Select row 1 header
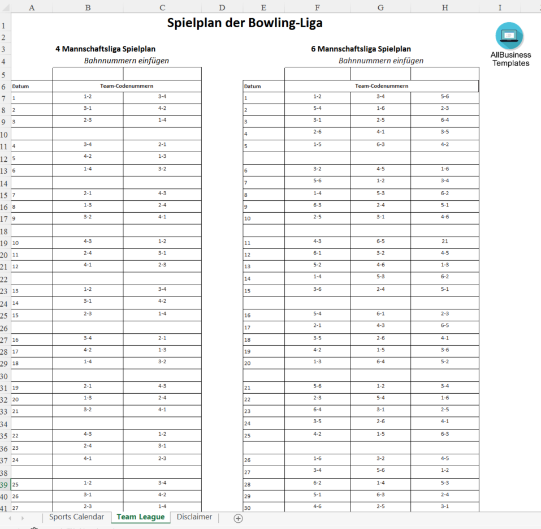Screen dimensions: 541x529 tap(5, 25)
